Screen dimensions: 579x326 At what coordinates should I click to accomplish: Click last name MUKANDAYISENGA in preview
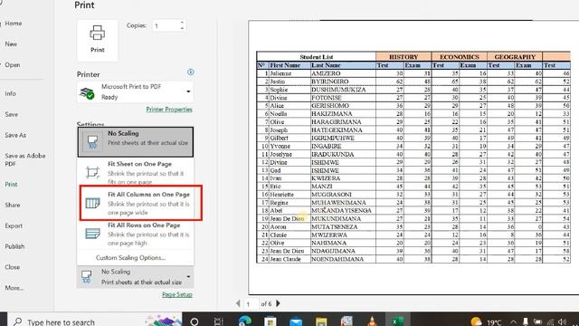pos(341,210)
